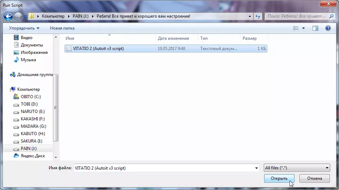The width and height of the screenshot is (339, 190).
Task: Toggle the preview pane icon
Action: (315, 28)
